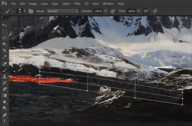This screenshot has height=126, width=192.
Task: Select the Move tool
Action: (x=4, y=25)
